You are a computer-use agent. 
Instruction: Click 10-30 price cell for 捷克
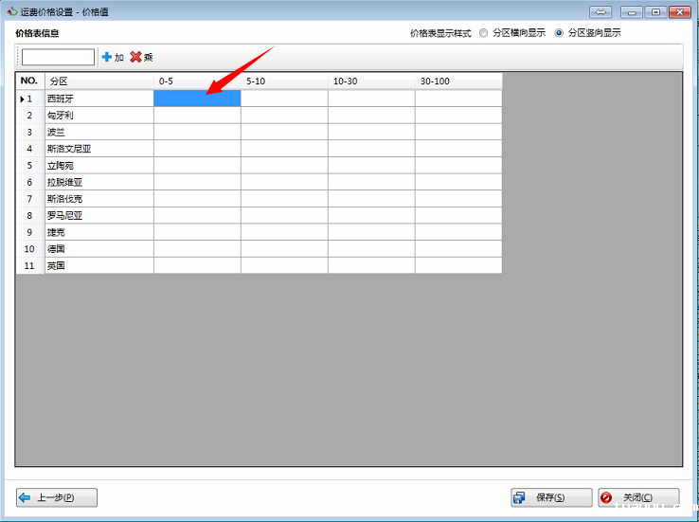371,232
